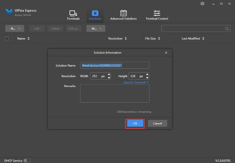Open Advanced Solutions tab
The width and height of the screenshot is (235, 163).
coord(123,15)
